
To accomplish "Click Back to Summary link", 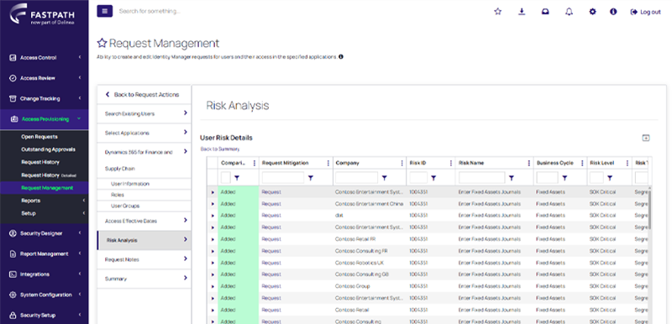I will [220, 149].
